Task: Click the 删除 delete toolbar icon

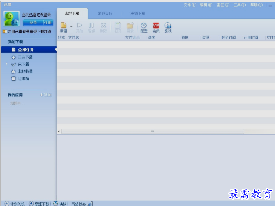Action: [104, 27]
